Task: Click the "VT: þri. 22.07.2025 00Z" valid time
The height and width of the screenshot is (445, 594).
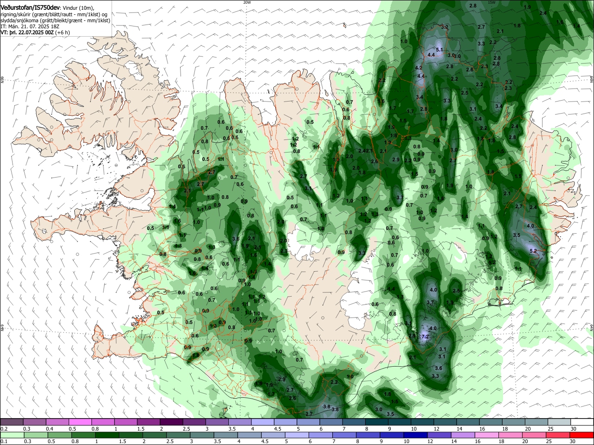Action: pyautogui.click(x=27, y=32)
